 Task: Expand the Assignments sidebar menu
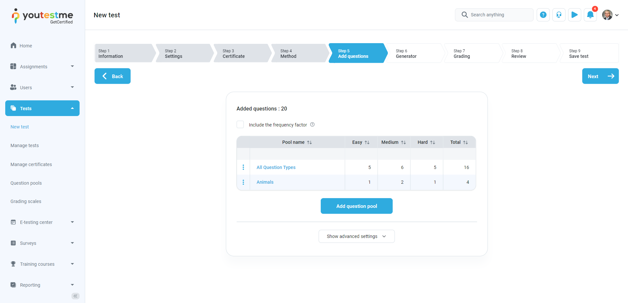pos(42,67)
